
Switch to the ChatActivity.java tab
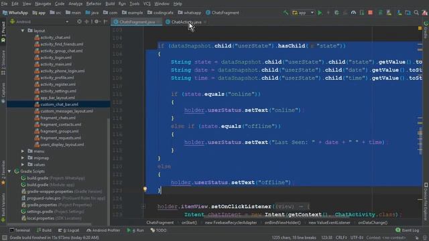(186, 22)
